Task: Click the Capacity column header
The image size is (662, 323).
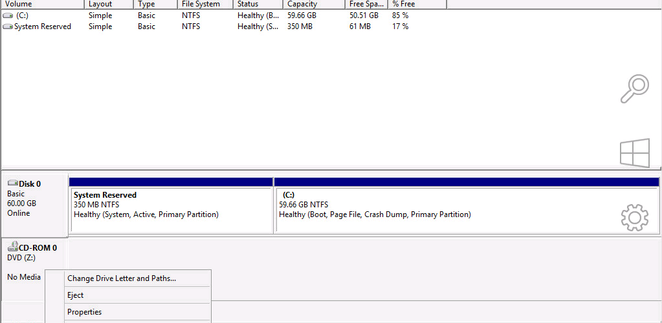Action: [x=314, y=5]
